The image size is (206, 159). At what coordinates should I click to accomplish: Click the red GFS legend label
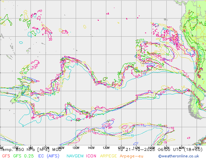(6, 156)
